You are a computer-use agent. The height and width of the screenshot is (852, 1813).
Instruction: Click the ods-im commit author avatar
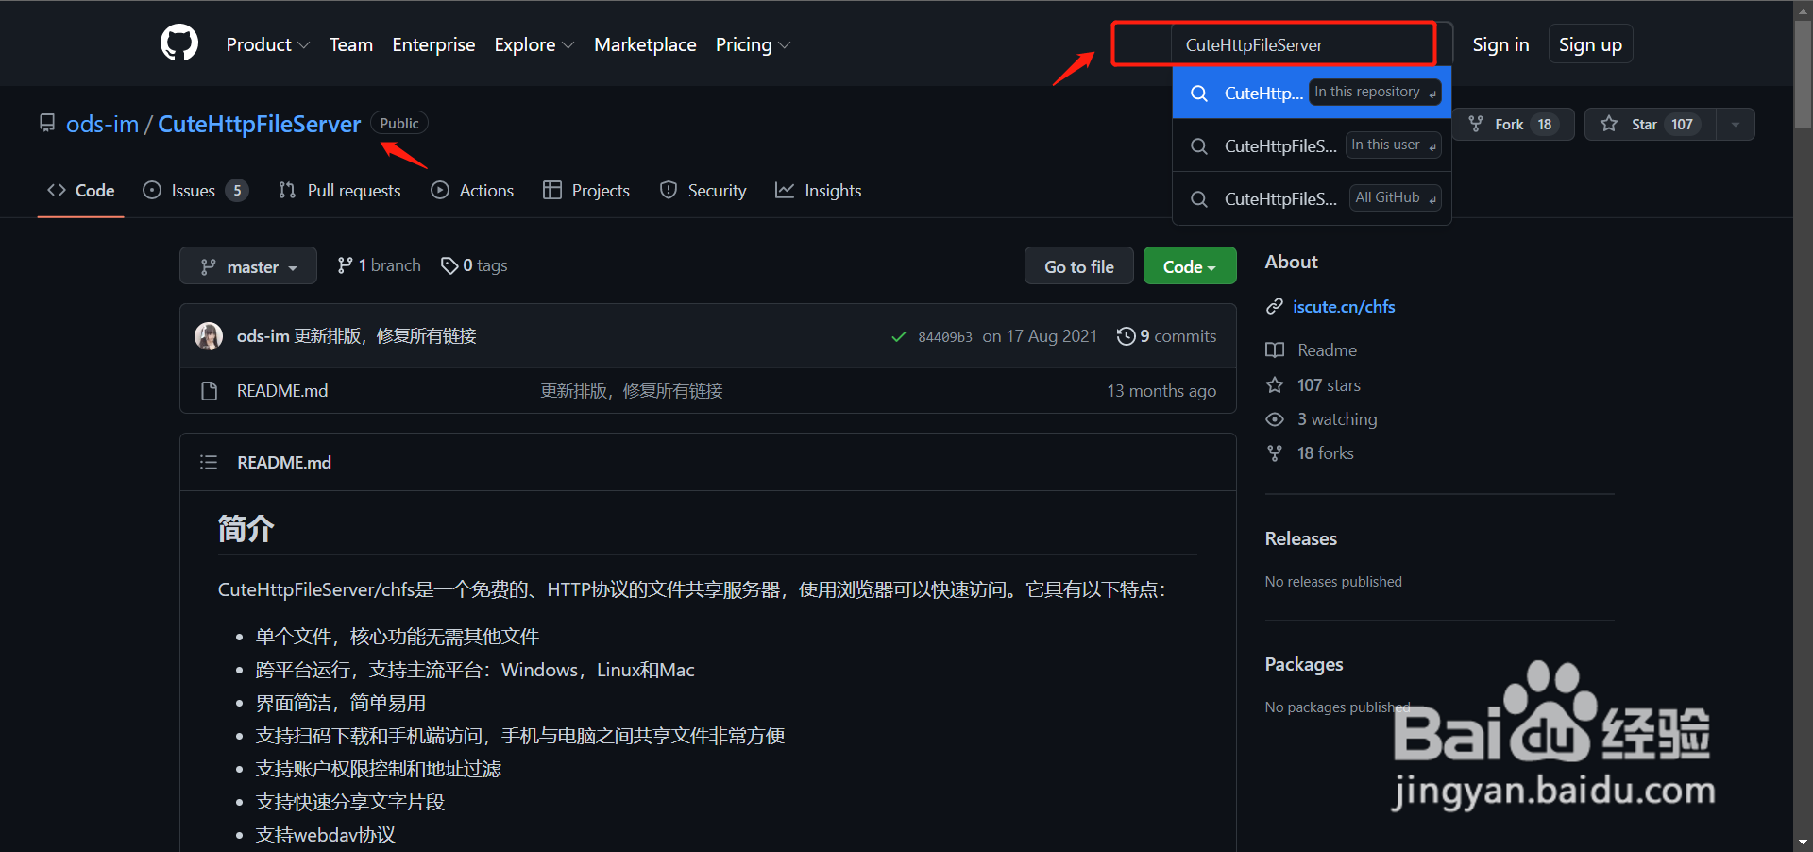[x=209, y=335]
